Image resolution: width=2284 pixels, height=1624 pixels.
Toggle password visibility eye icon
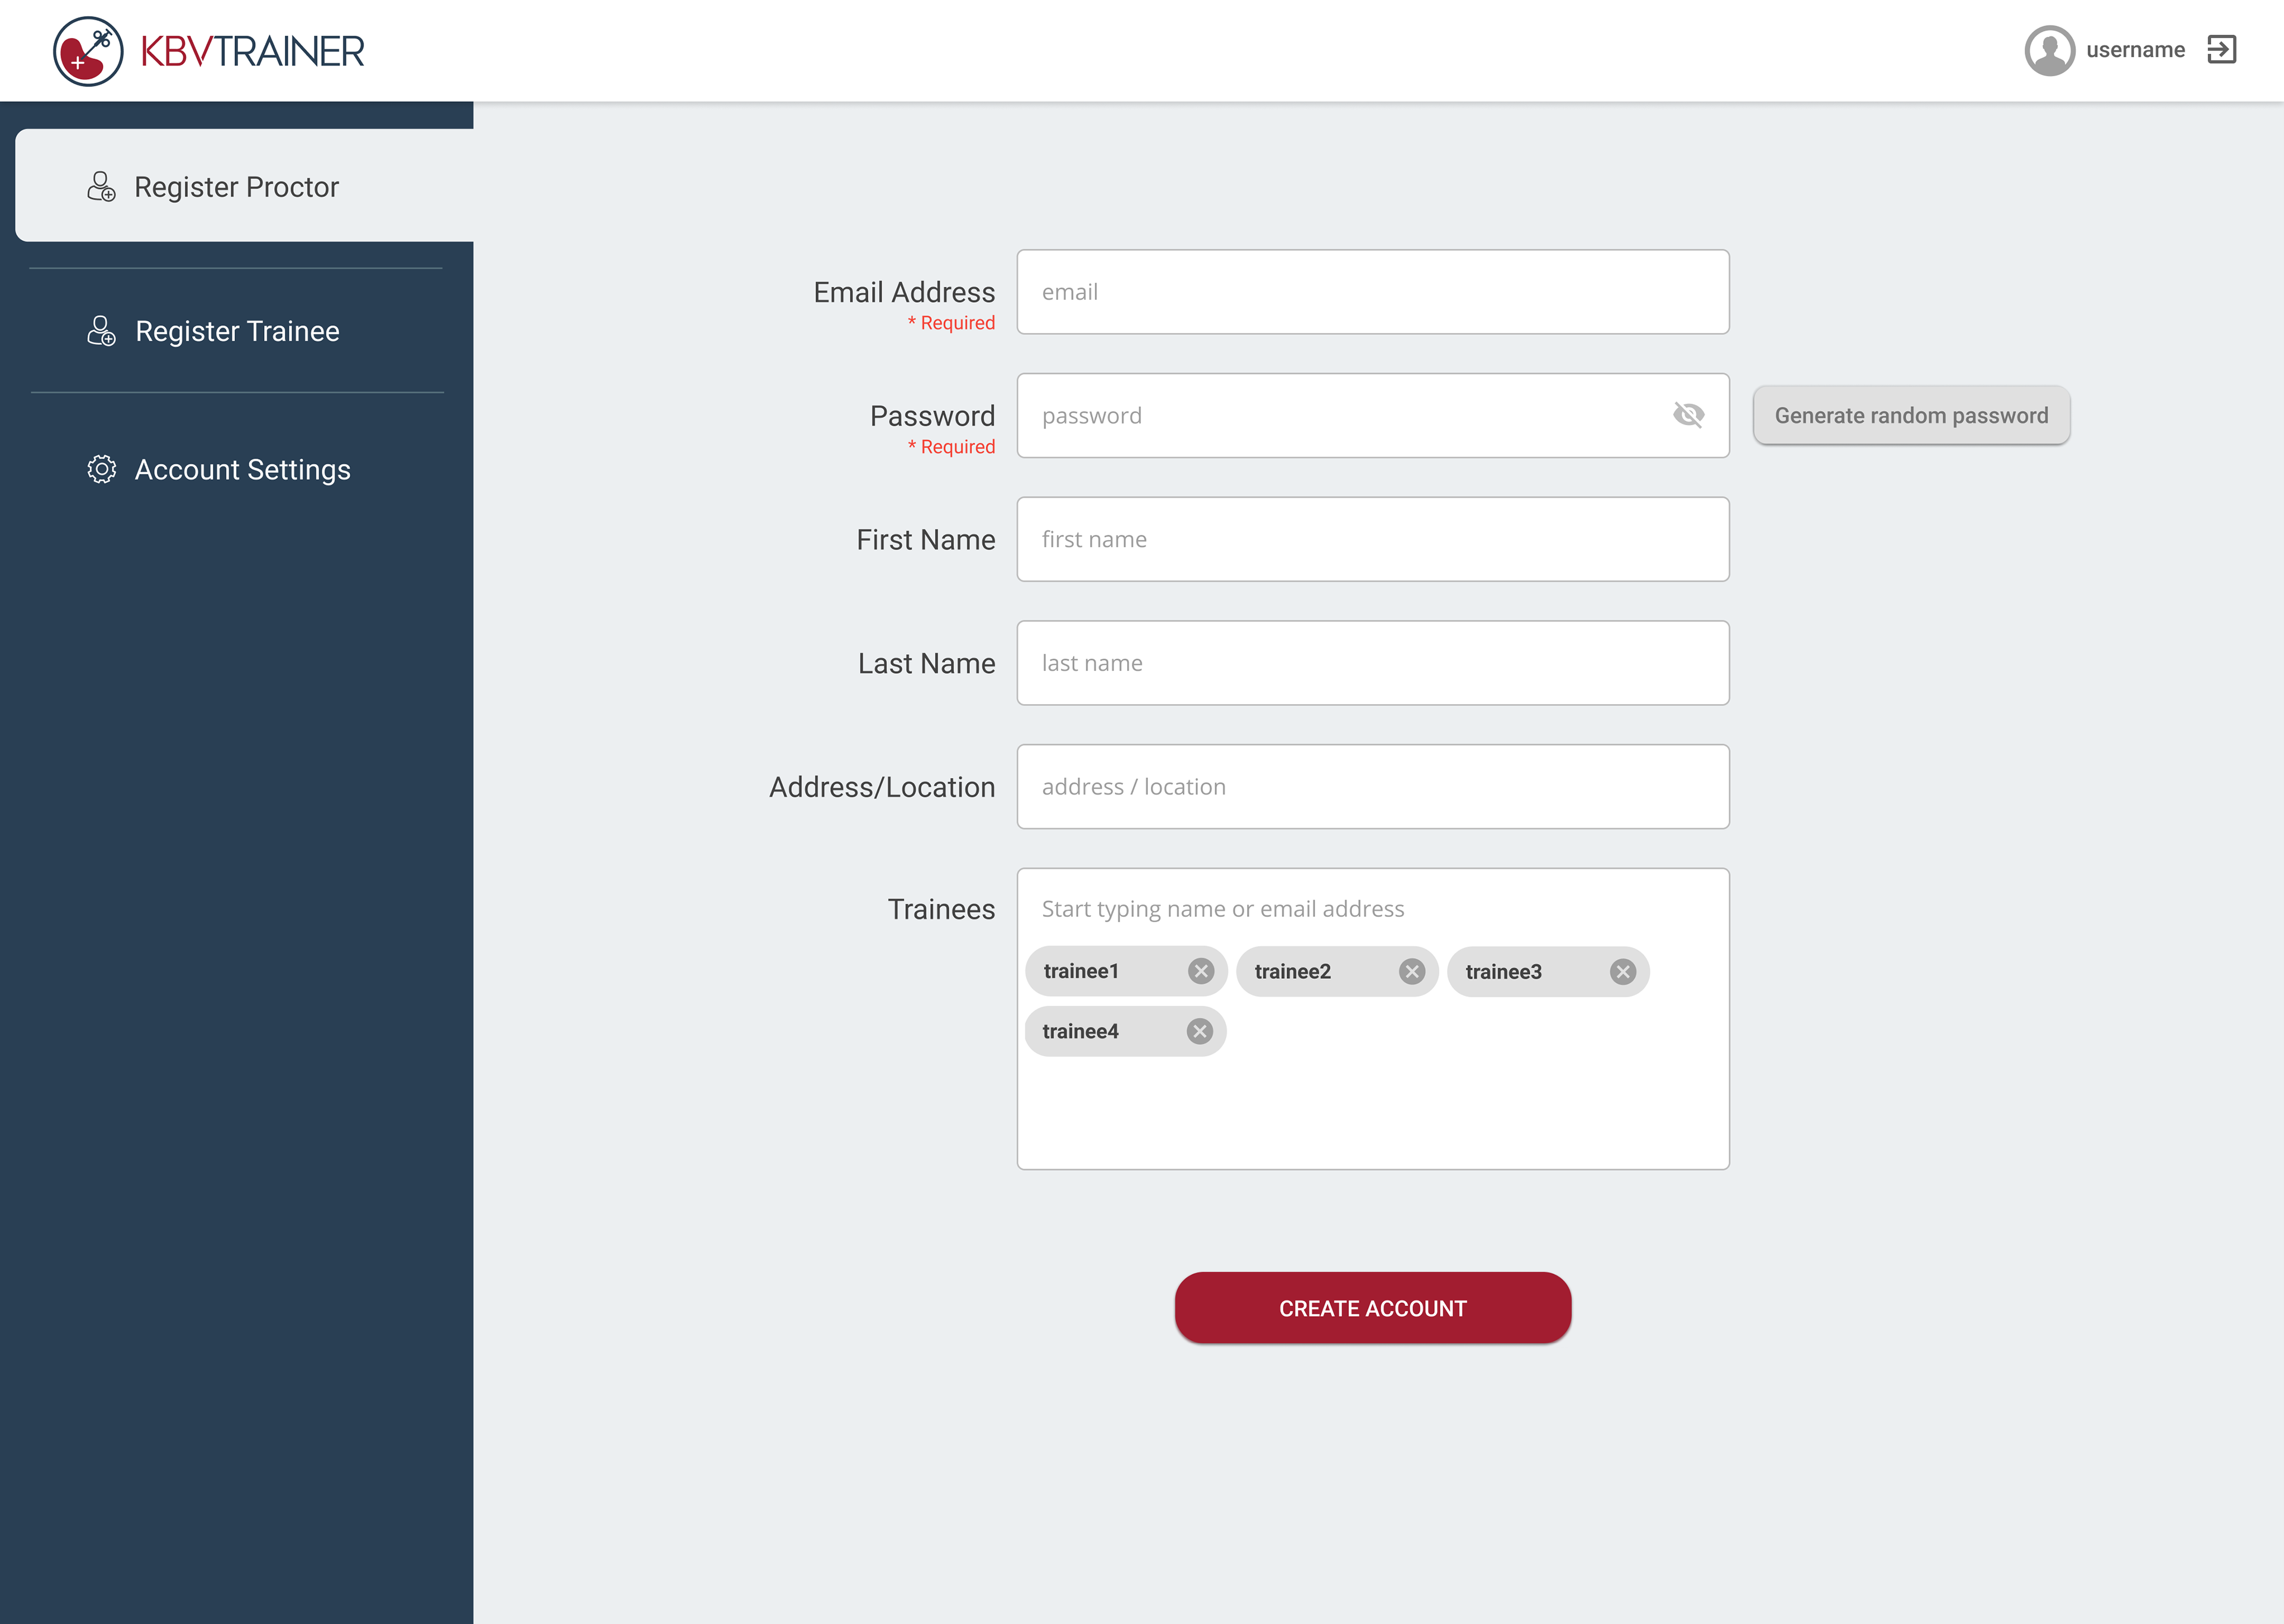click(x=1688, y=415)
